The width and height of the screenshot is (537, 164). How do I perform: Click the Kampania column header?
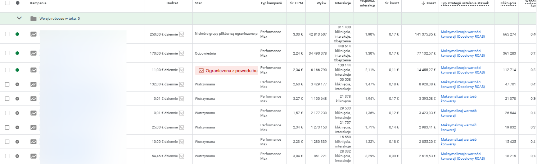pos(38,3)
